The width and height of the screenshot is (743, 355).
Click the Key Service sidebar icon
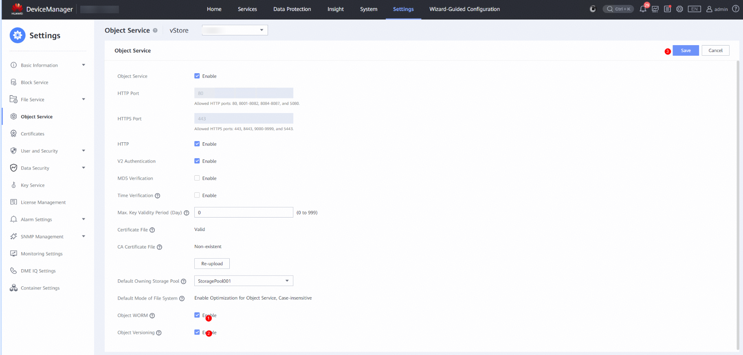click(13, 185)
